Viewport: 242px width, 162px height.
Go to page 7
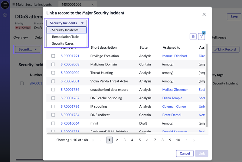coord(155,140)
